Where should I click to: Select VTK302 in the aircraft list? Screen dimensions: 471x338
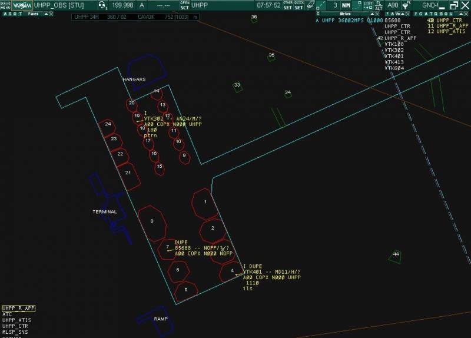tap(394, 50)
